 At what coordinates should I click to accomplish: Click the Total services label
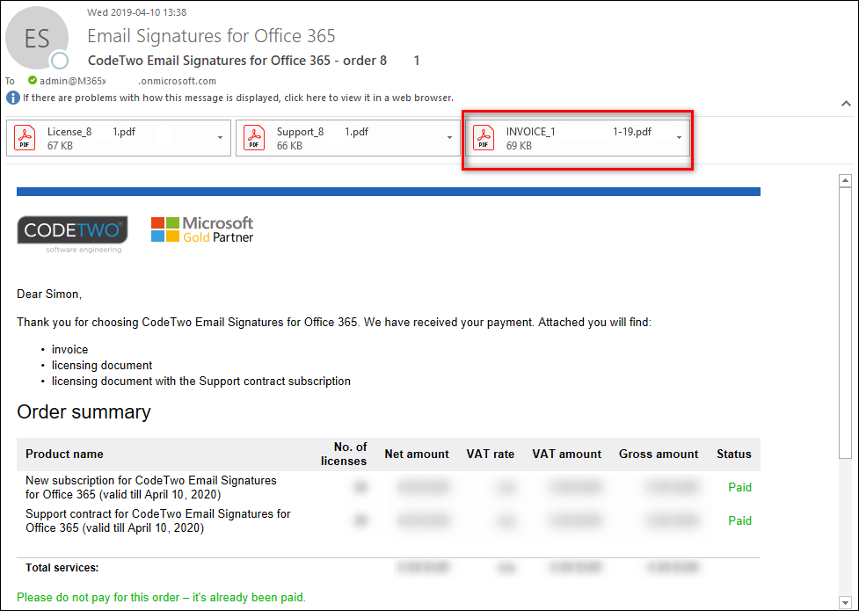(62, 568)
